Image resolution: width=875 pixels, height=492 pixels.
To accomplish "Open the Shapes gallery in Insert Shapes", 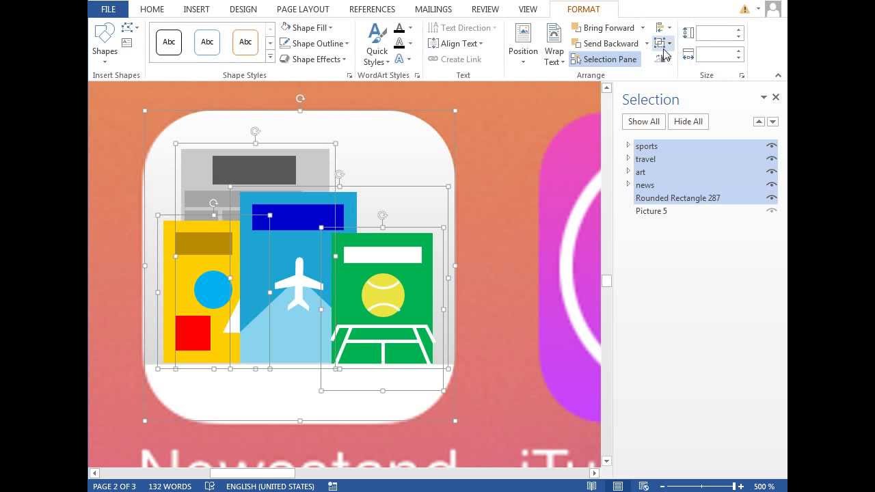I will 104,42.
